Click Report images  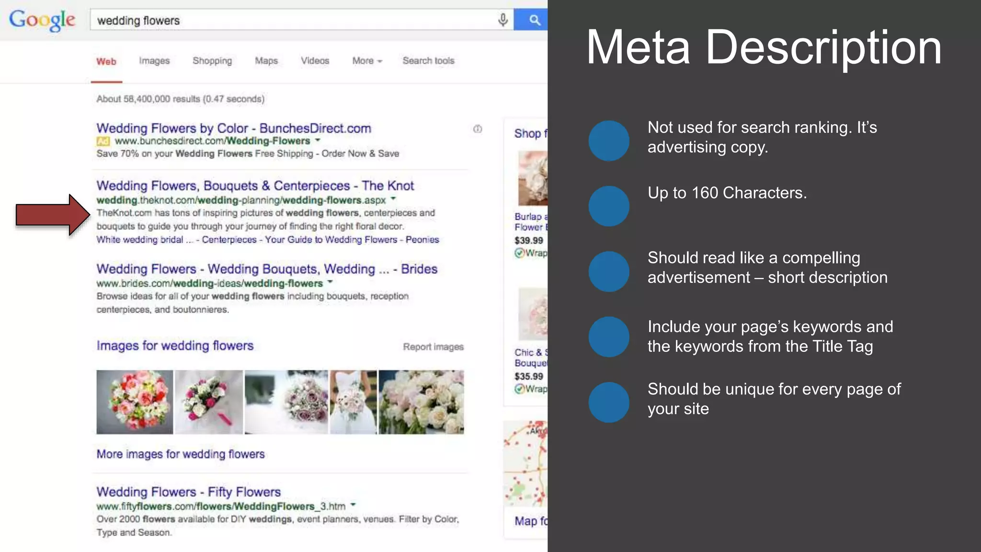433,346
